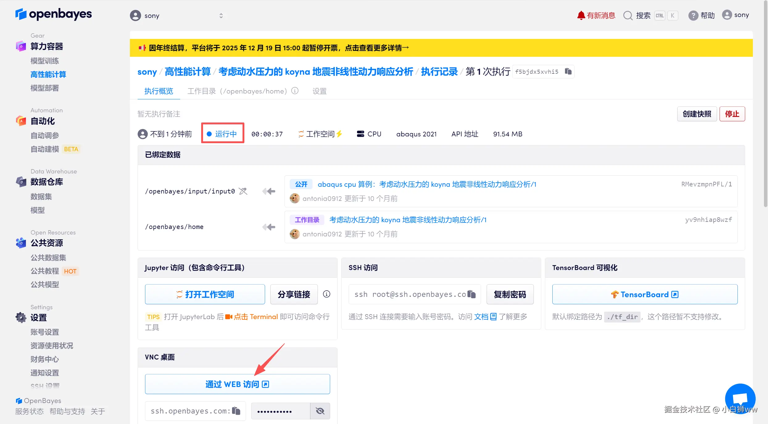Image resolution: width=768 pixels, height=424 pixels.
Task: Open the search magnifier icon
Action: (628, 15)
